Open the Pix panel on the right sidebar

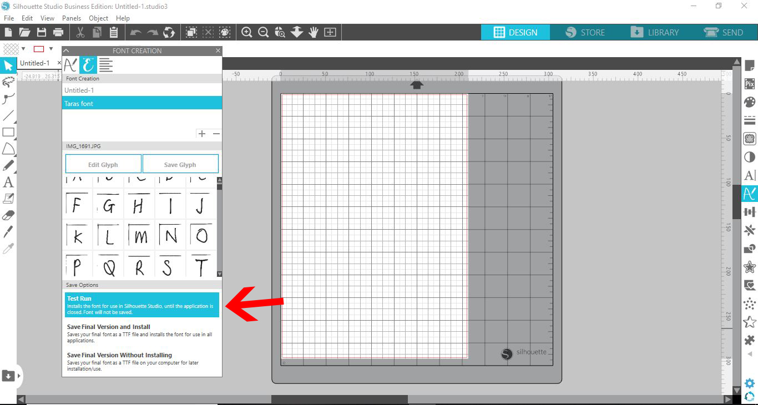point(750,84)
